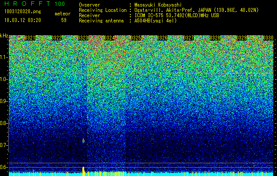Click the 1.1 frequency axis label
Viewport: 277px width, 176px height.
pos(4,57)
